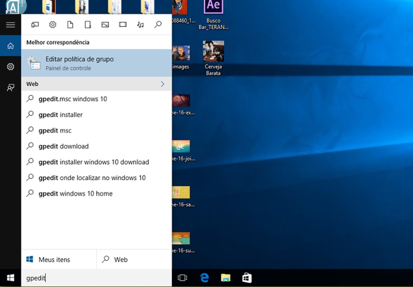Open Cortana Home with the house icon

pyautogui.click(x=10, y=45)
